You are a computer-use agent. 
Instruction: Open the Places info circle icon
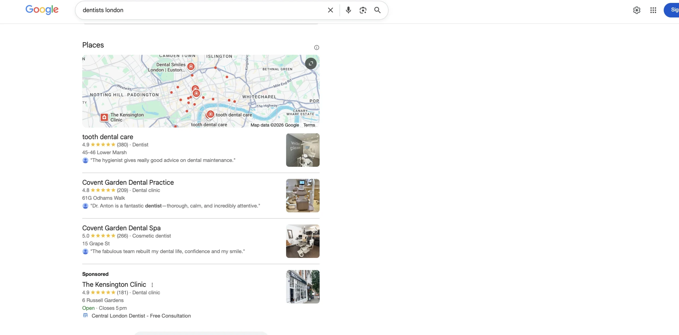[316, 47]
